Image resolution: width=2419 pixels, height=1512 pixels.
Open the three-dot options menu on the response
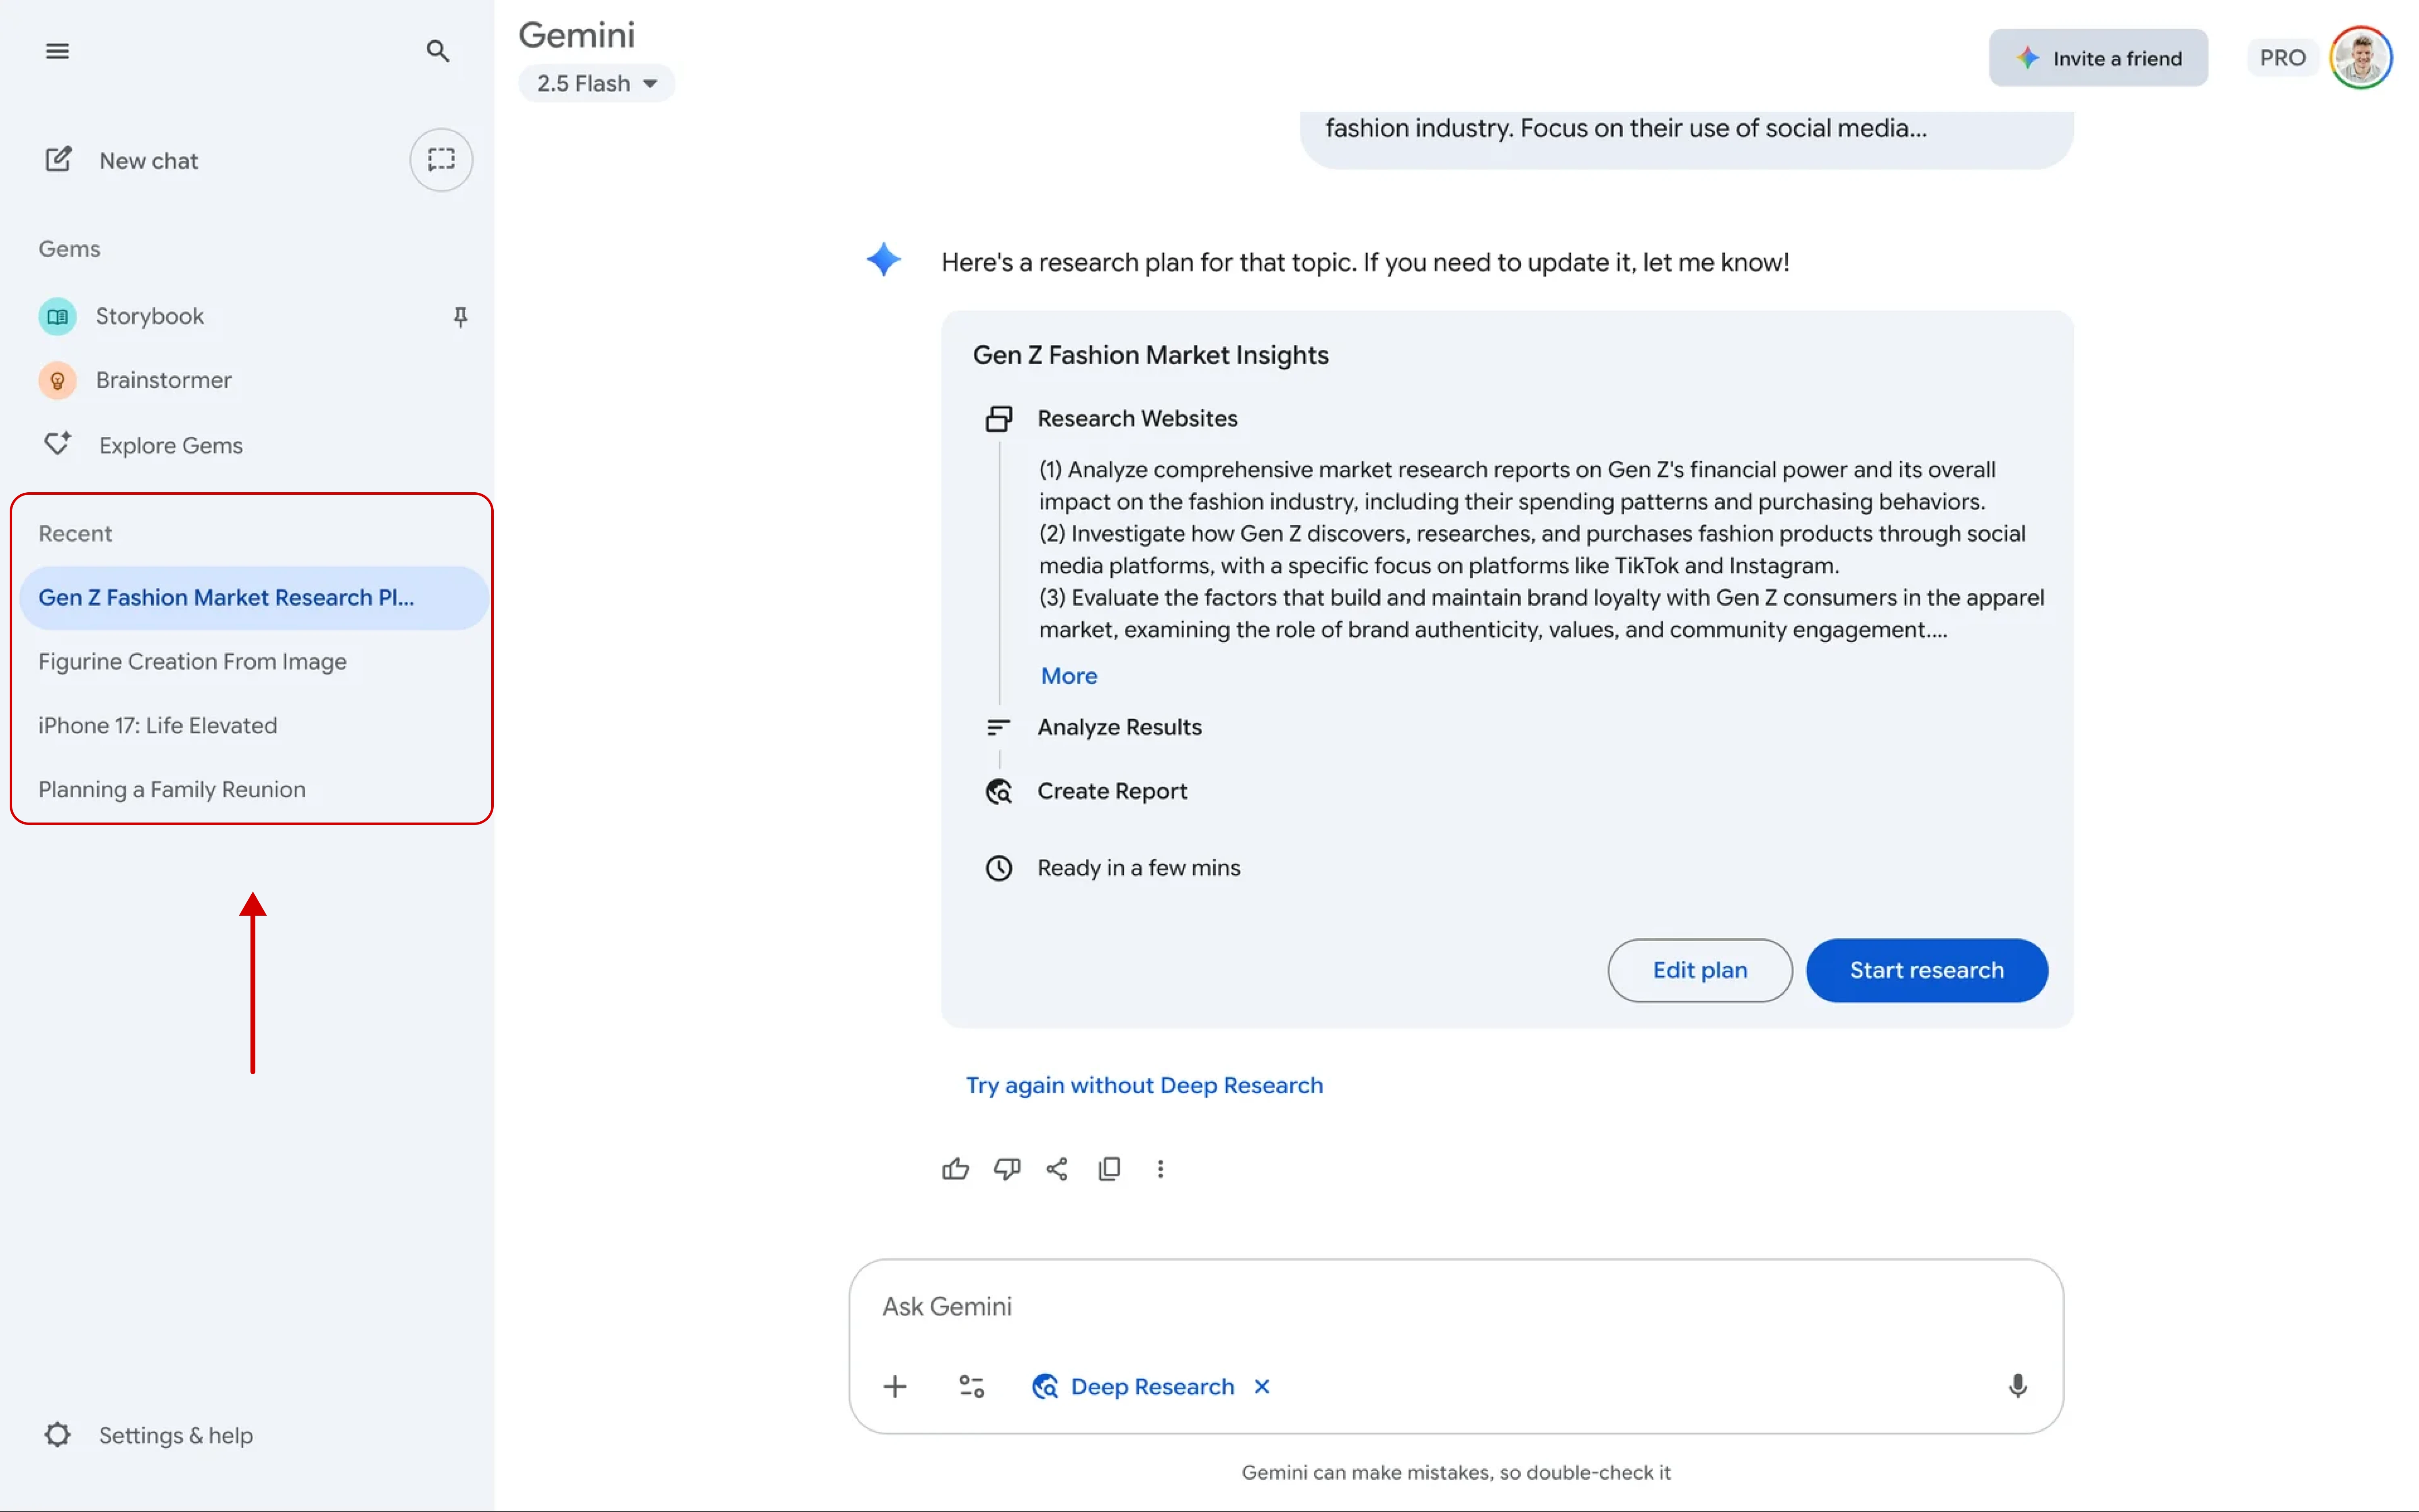[x=1160, y=1168]
